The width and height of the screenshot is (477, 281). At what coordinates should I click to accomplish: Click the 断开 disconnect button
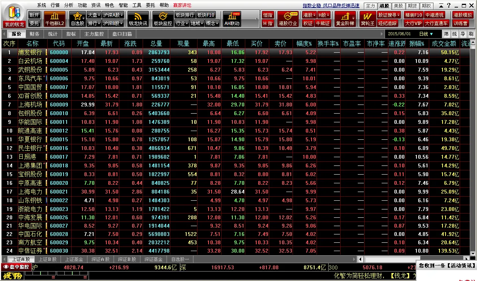(x=34, y=15)
